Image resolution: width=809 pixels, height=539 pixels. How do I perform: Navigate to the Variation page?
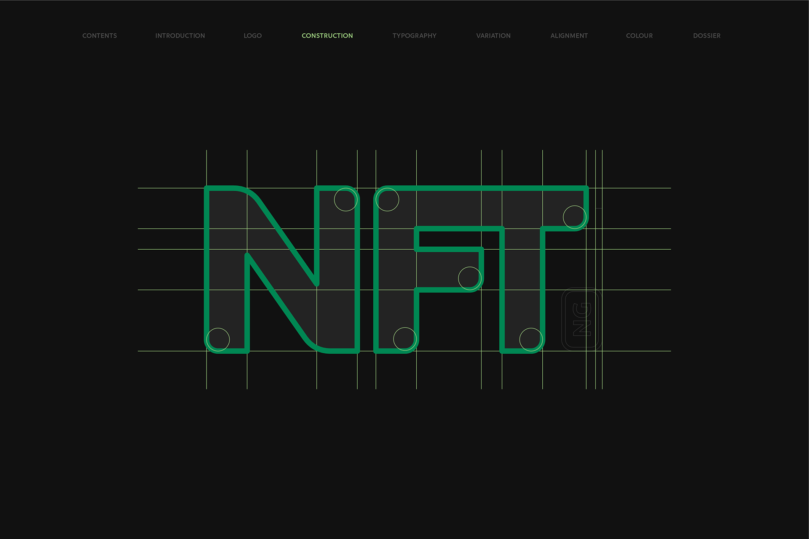tap(493, 36)
